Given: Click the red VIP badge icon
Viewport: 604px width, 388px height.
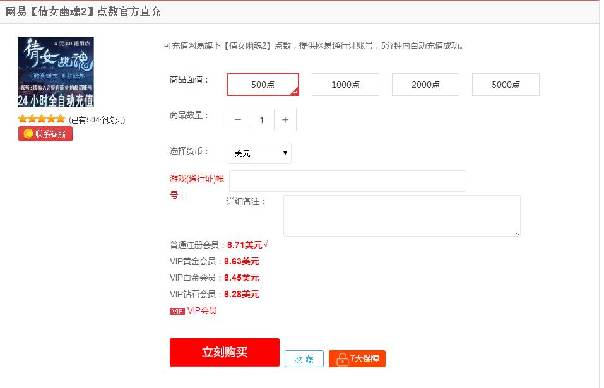Looking at the screenshot, I should tap(177, 311).
